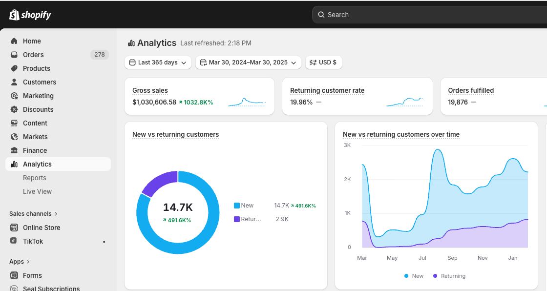Open the Orders menu item
Viewport: 547px width, 291px height.
coord(58,55)
